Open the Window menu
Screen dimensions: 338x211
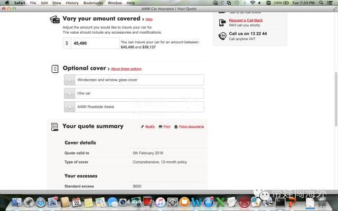(x=115, y=3)
